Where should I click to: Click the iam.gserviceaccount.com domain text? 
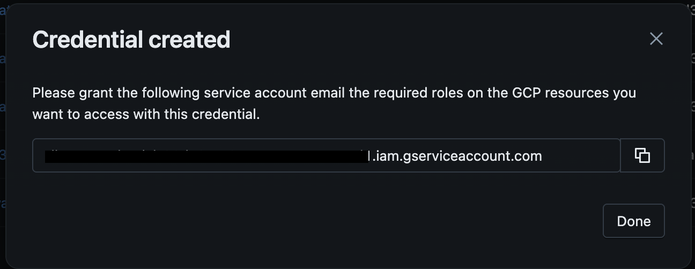tap(458, 156)
